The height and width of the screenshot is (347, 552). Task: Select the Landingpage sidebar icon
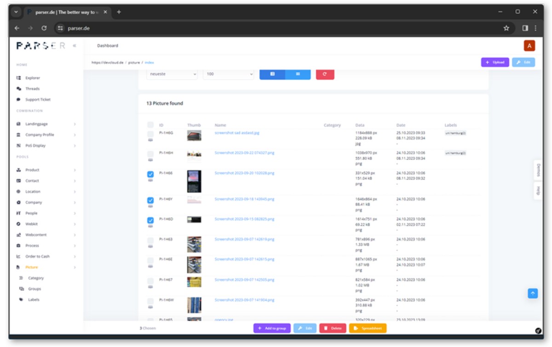18,124
